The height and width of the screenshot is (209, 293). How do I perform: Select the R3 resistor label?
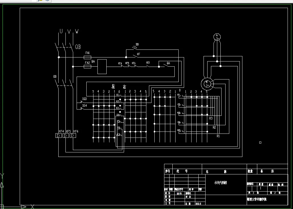pyautogui.click(x=211, y=118)
